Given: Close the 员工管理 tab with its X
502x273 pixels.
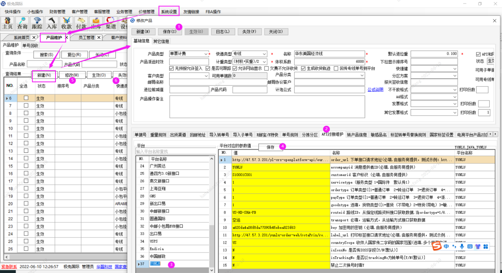Looking at the screenshot, I should [x=99, y=38].
